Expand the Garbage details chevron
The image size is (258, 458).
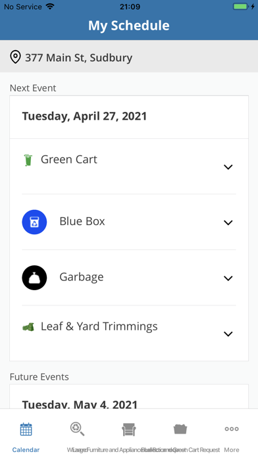point(228,278)
